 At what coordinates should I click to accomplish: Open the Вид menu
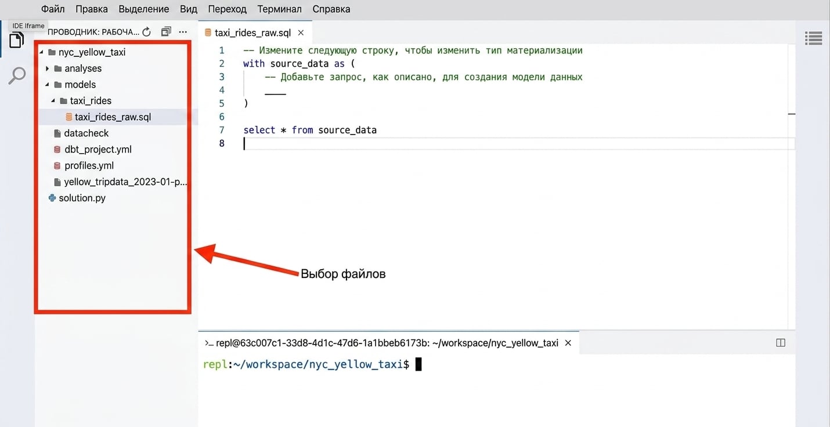coord(189,9)
